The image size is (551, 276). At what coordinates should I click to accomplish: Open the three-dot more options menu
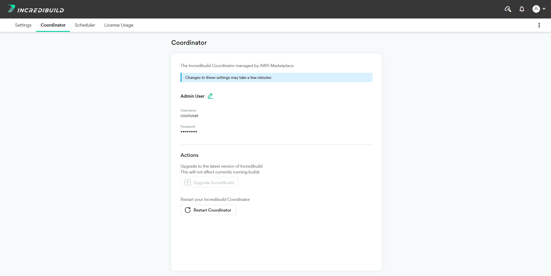[539, 25]
